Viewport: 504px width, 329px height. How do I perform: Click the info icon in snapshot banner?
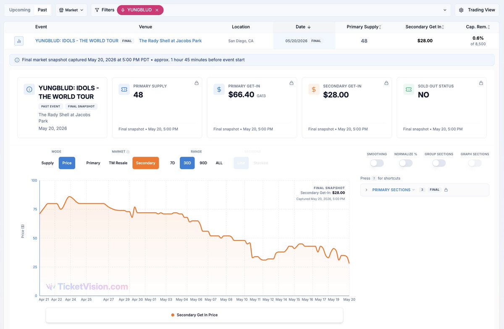(17, 60)
